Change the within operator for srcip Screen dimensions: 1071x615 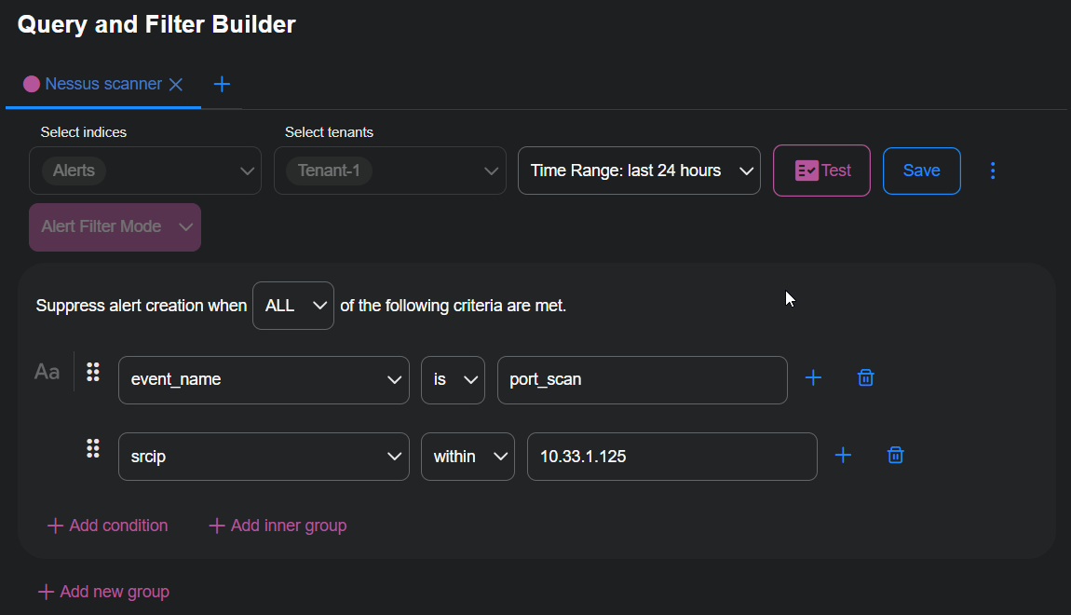point(468,456)
